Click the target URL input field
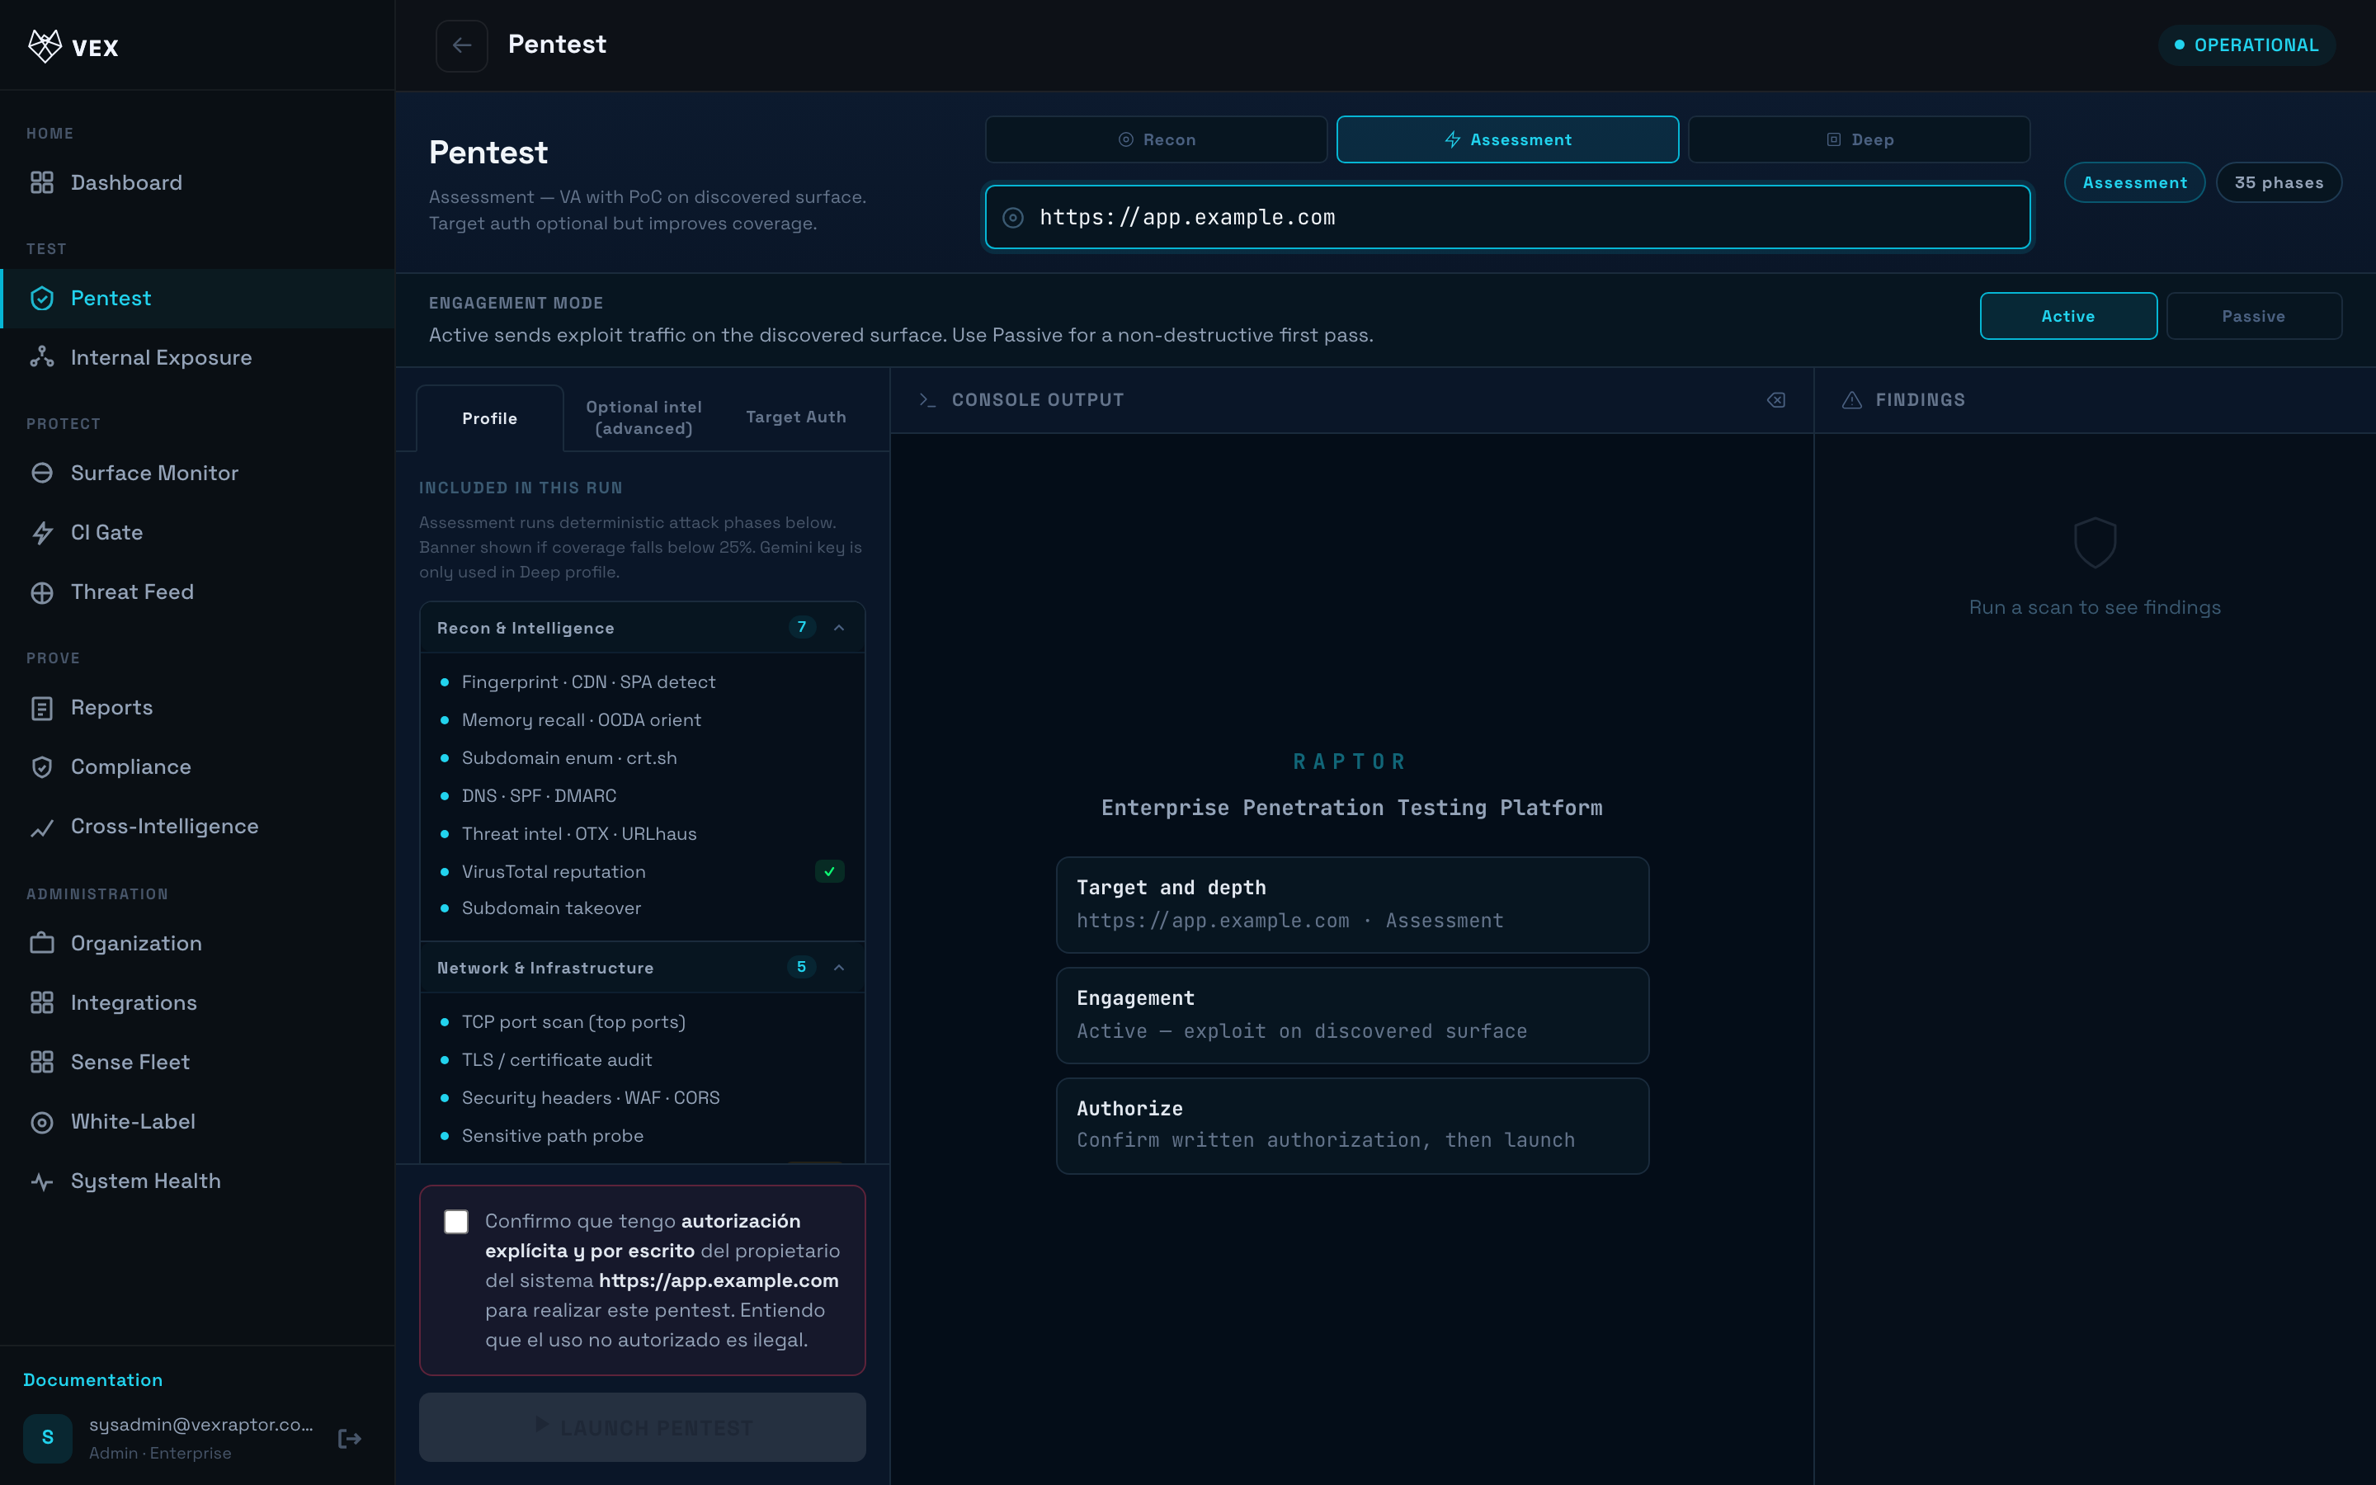This screenshot has width=2376, height=1485. pyautogui.click(x=1507, y=217)
